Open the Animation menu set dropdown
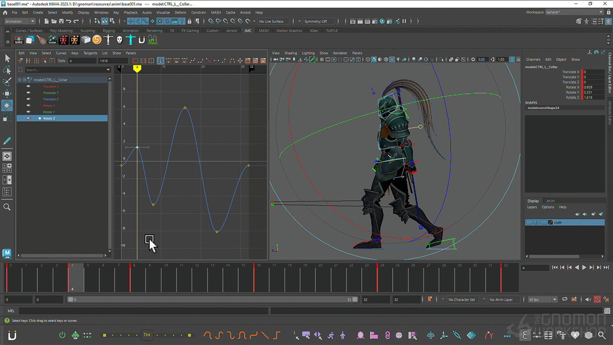Image resolution: width=613 pixels, height=345 pixels. coord(19,21)
